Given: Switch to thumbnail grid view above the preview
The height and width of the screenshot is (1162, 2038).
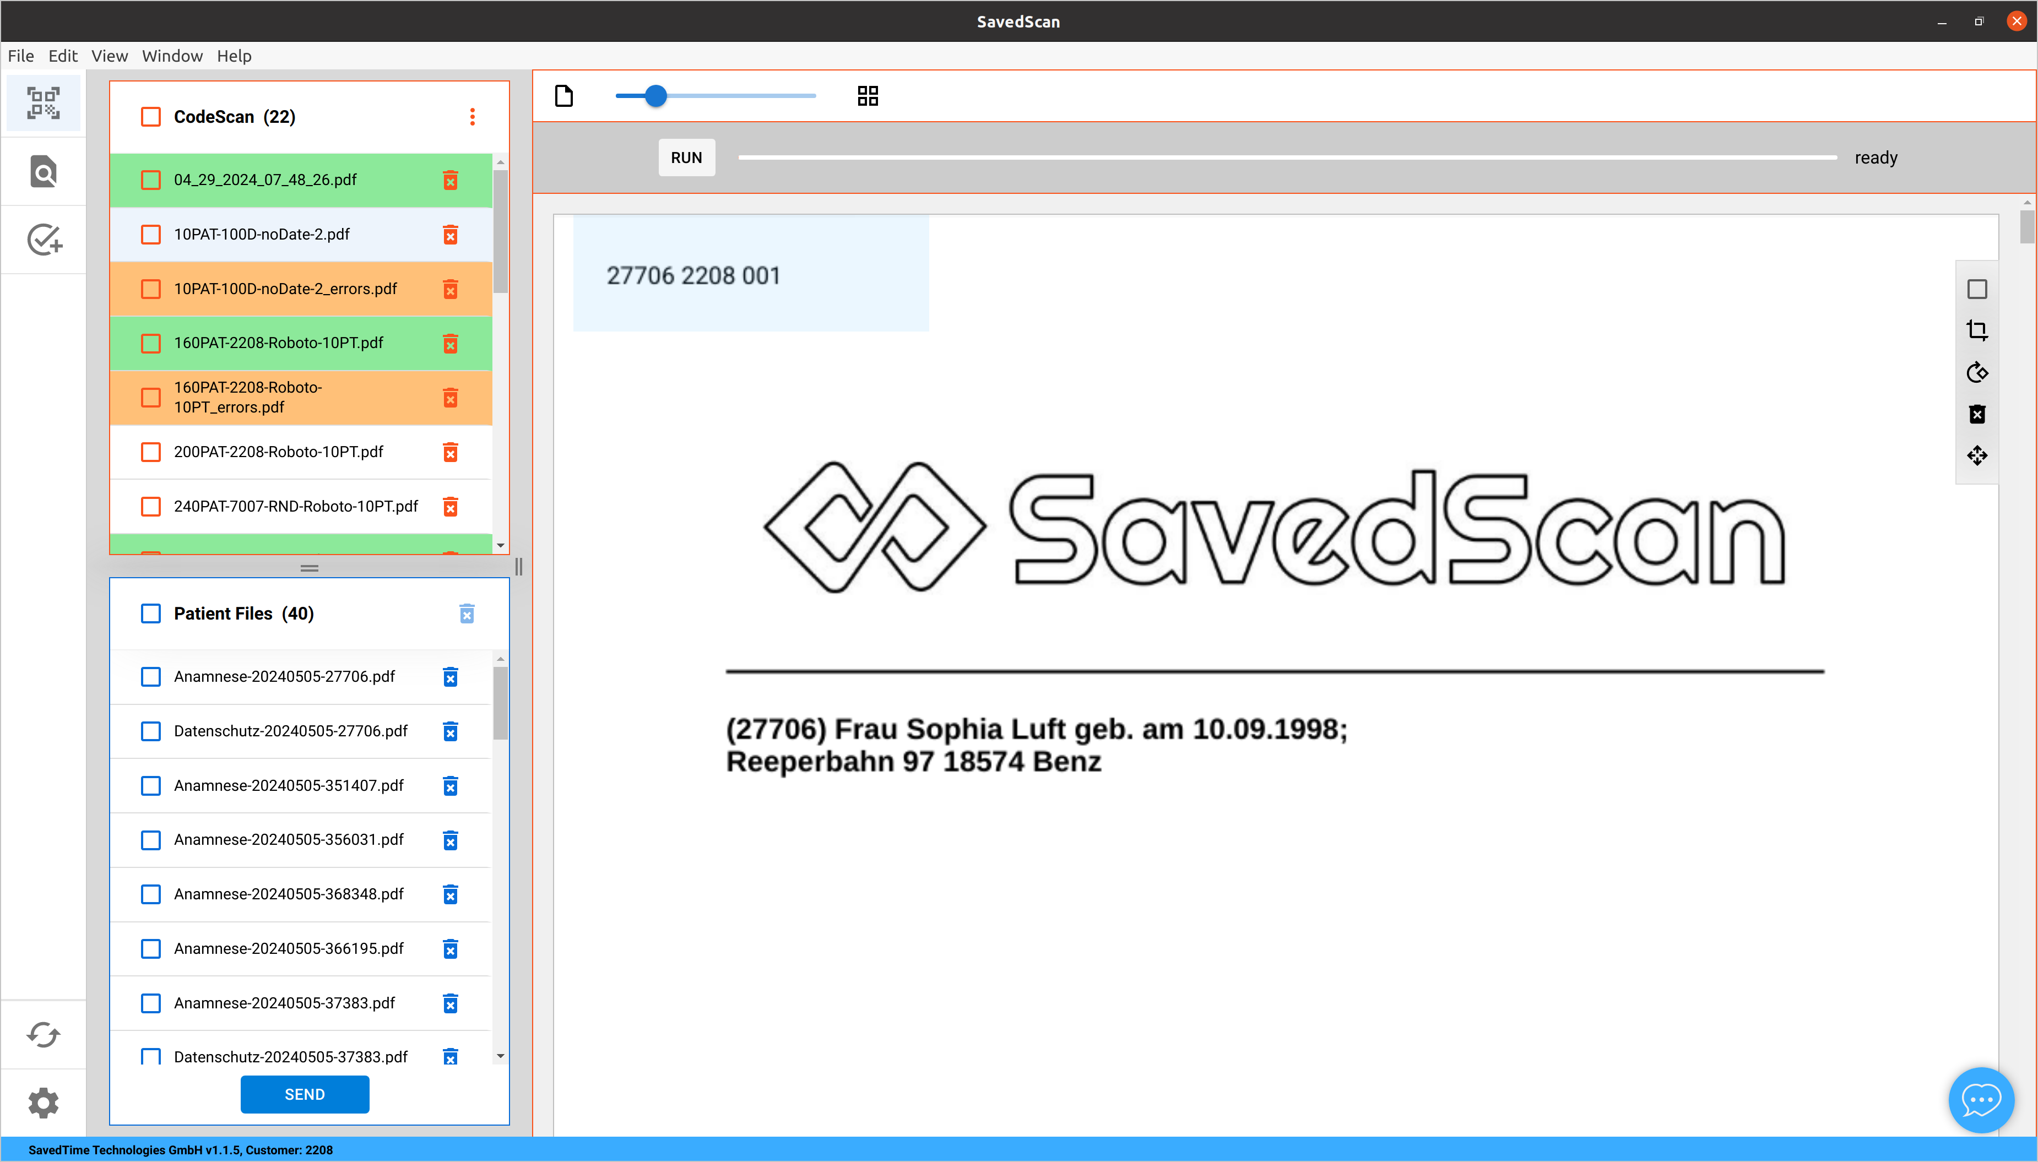Looking at the screenshot, I should (x=868, y=95).
